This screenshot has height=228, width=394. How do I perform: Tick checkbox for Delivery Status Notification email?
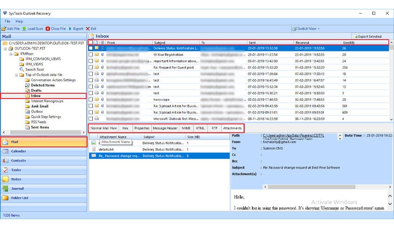(x=90, y=48)
